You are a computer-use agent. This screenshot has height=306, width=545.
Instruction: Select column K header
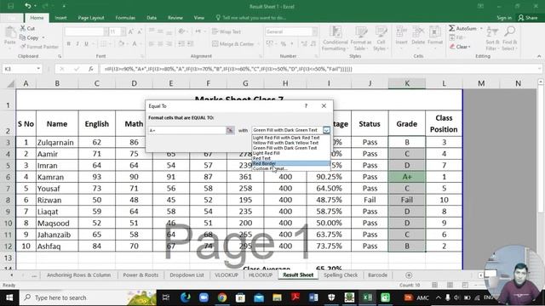[407, 83]
